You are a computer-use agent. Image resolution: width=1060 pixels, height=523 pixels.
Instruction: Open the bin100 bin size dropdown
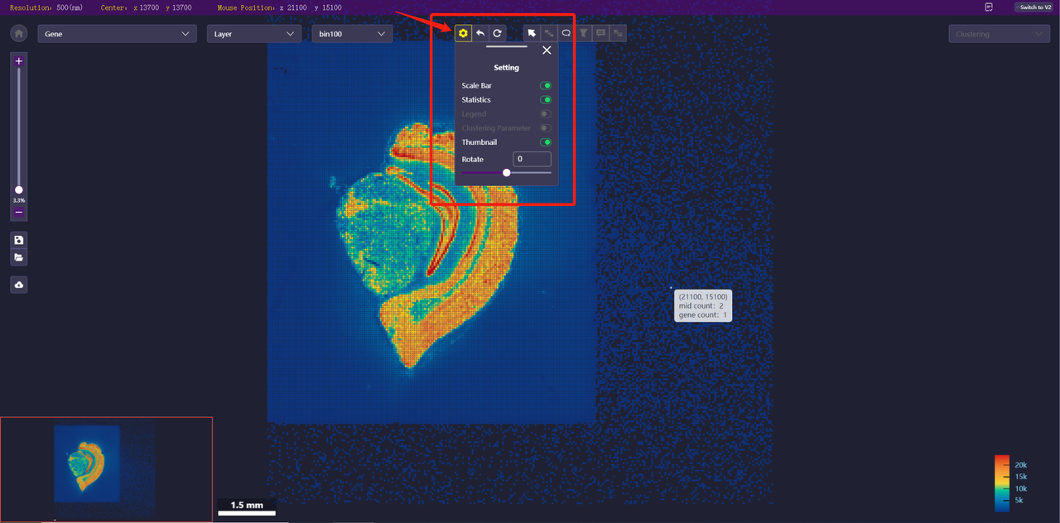(351, 34)
